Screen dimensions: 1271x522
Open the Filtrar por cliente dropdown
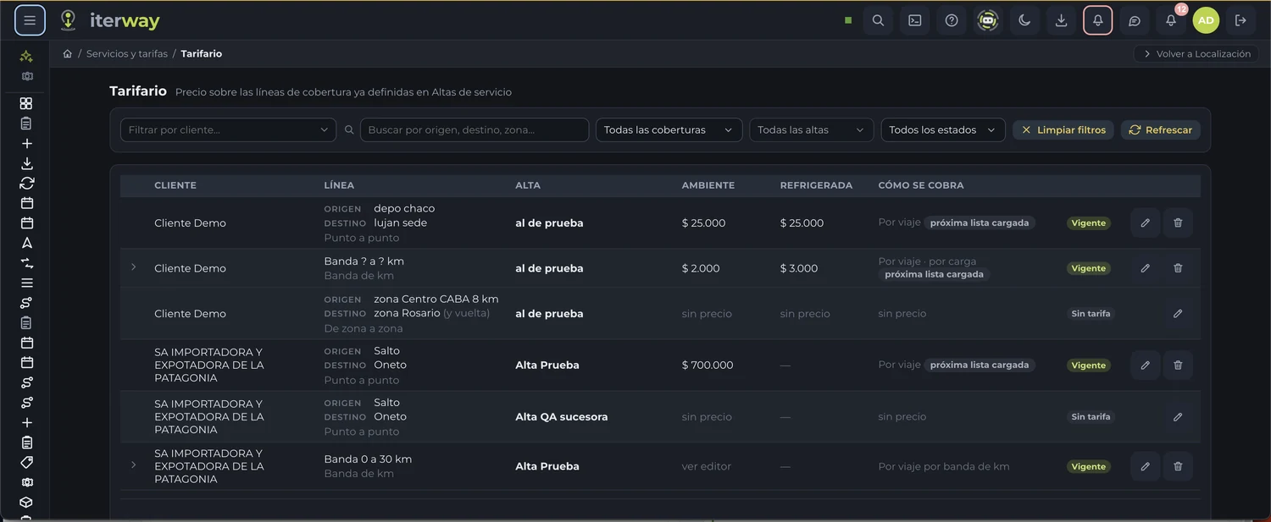point(228,130)
